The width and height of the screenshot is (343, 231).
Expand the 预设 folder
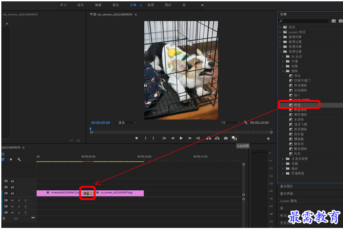click(280, 27)
